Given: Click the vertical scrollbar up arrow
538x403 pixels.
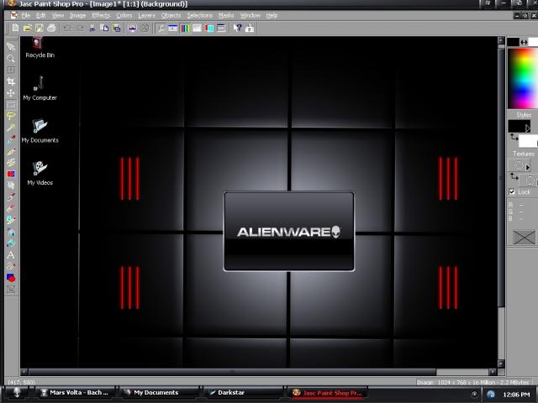Looking at the screenshot, I should [x=501, y=40].
